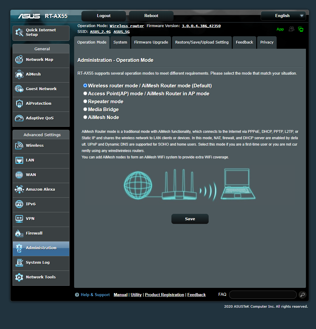Select the Repeater mode radio button

pos(85,101)
